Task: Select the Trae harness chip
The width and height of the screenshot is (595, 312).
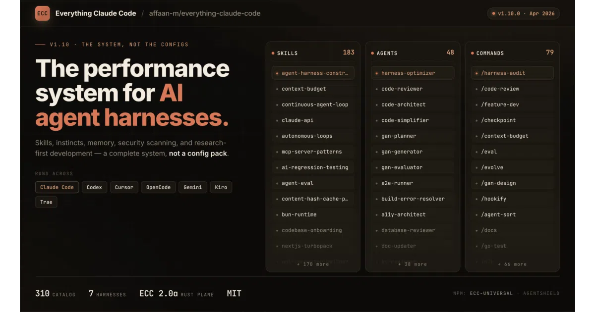Action: click(x=46, y=202)
